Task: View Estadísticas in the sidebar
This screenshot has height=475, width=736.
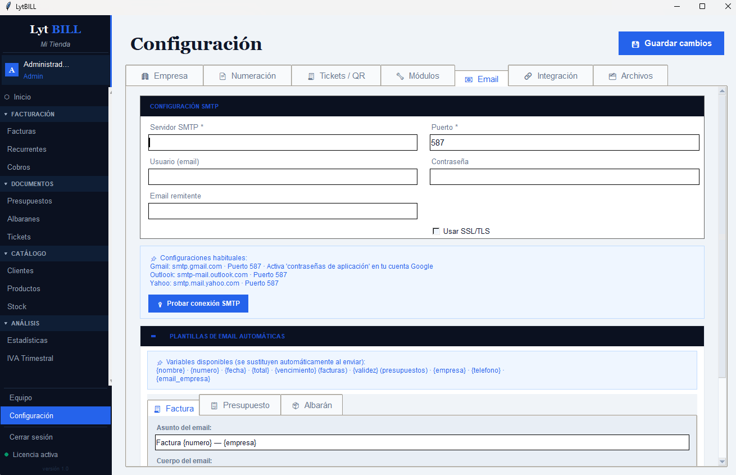Action: pyautogui.click(x=54, y=340)
